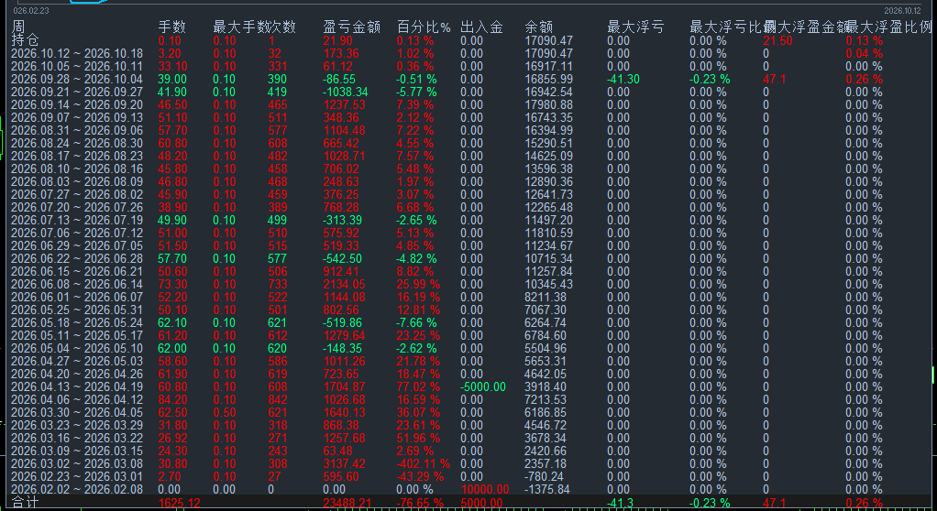Select week row 2026.02.02 ~ 2026.02.08
This screenshot has height=511, width=937.
pyautogui.click(x=77, y=490)
